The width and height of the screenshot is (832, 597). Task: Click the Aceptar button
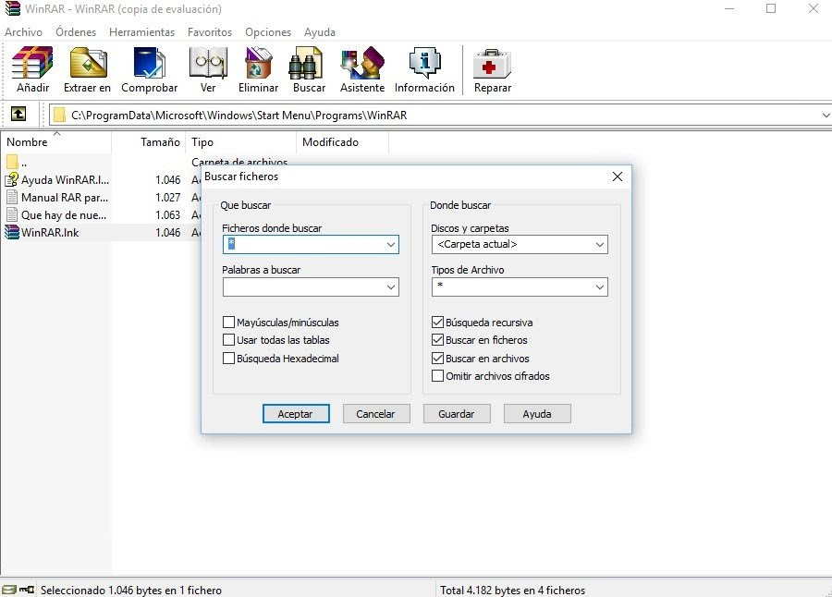tap(296, 413)
